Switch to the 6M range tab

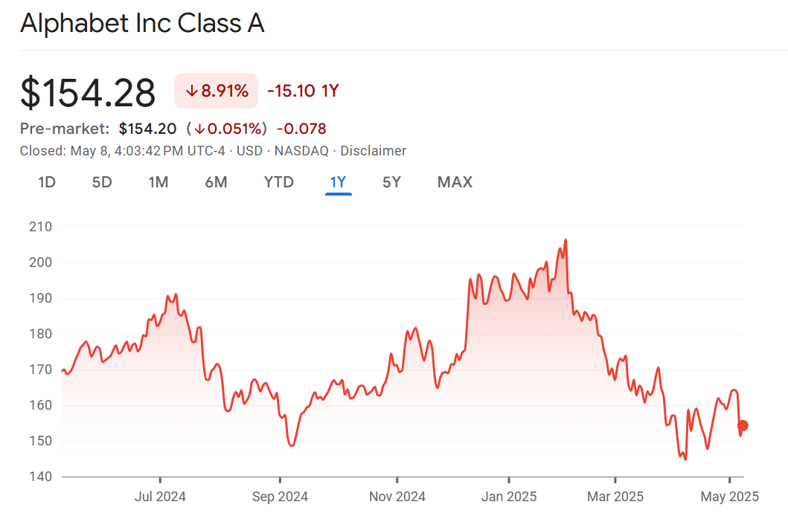(x=216, y=182)
